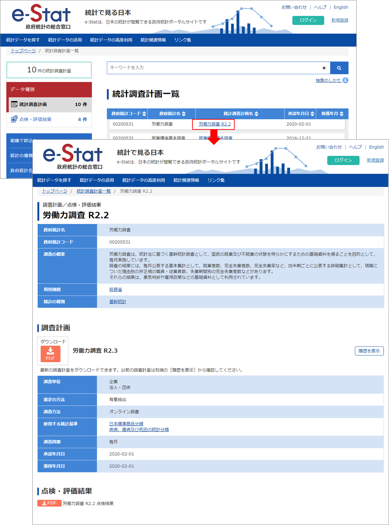Open お問い合わせ link in front window
This screenshot has height=525, width=389.
click(x=329, y=147)
